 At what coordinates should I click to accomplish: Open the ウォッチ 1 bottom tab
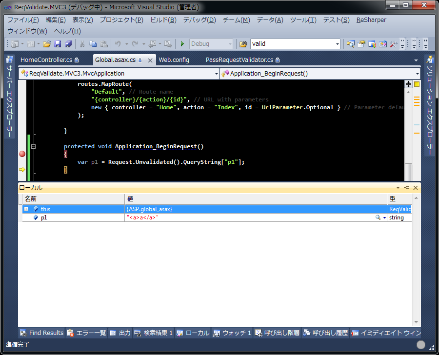232,333
